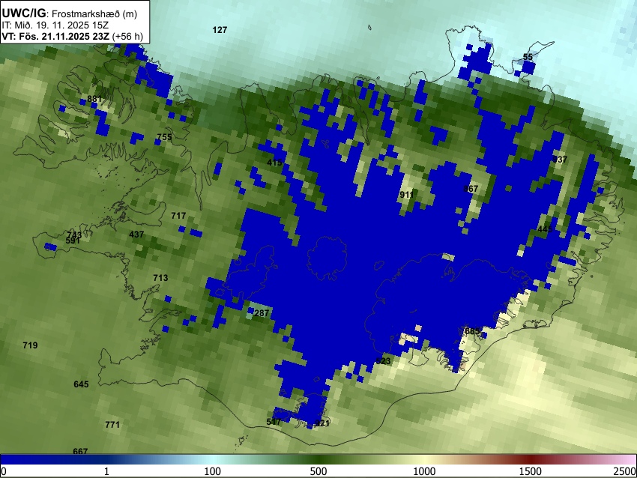Screen dimensions: 637x478
Task: Click the station value 771
Action: (112, 425)
